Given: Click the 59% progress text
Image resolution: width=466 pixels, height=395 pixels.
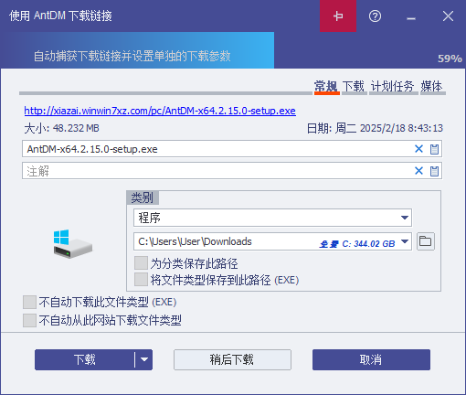Looking at the screenshot, I should coord(450,59).
